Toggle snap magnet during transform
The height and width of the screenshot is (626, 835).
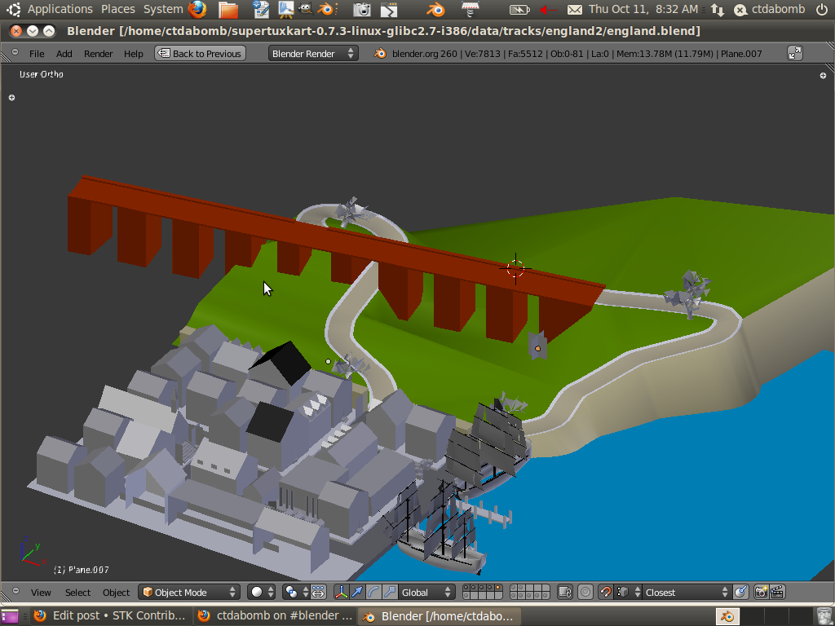pyautogui.click(x=606, y=593)
